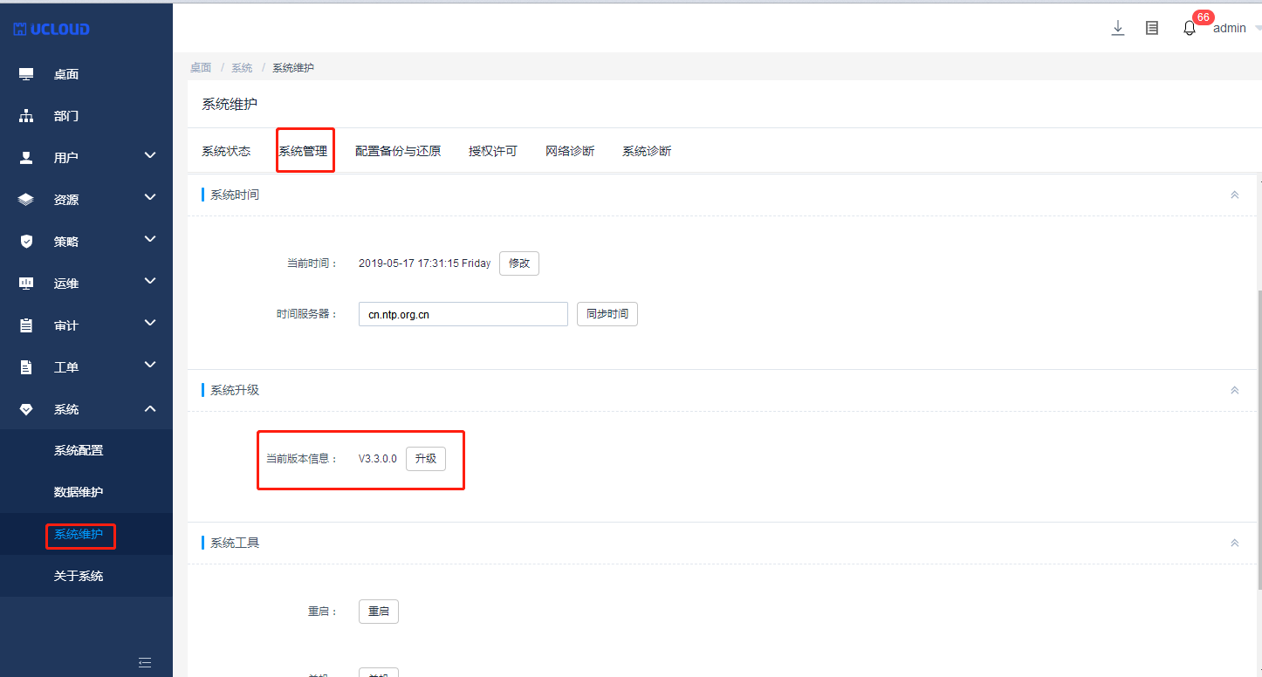Click the 用户 person icon in sidebar
The height and width of the screenshot is (677, 1262).
click(26, 158)
